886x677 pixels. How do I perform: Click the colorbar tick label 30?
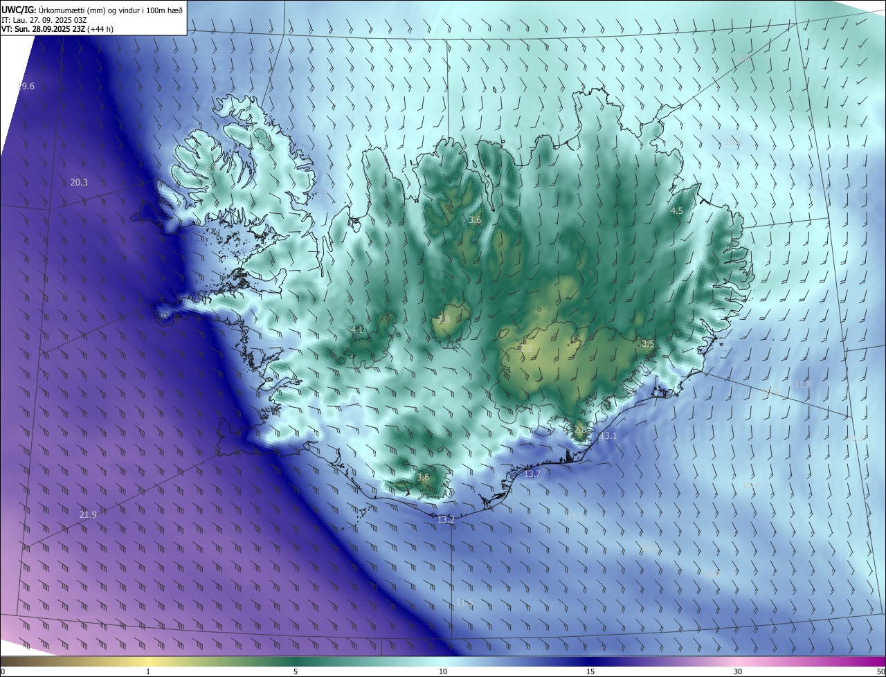[738, 671]
